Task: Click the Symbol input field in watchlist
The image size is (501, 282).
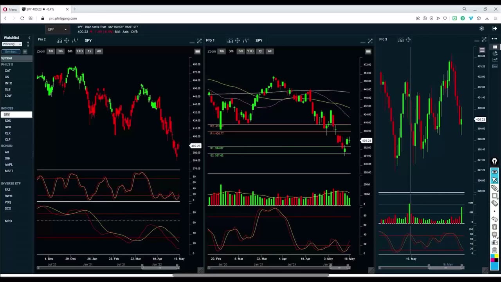Action: [11, 52]
